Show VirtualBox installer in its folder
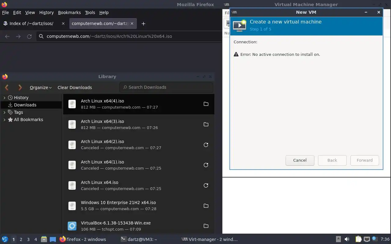This screenshot has height=244, width=391. [x=206, y=226]
